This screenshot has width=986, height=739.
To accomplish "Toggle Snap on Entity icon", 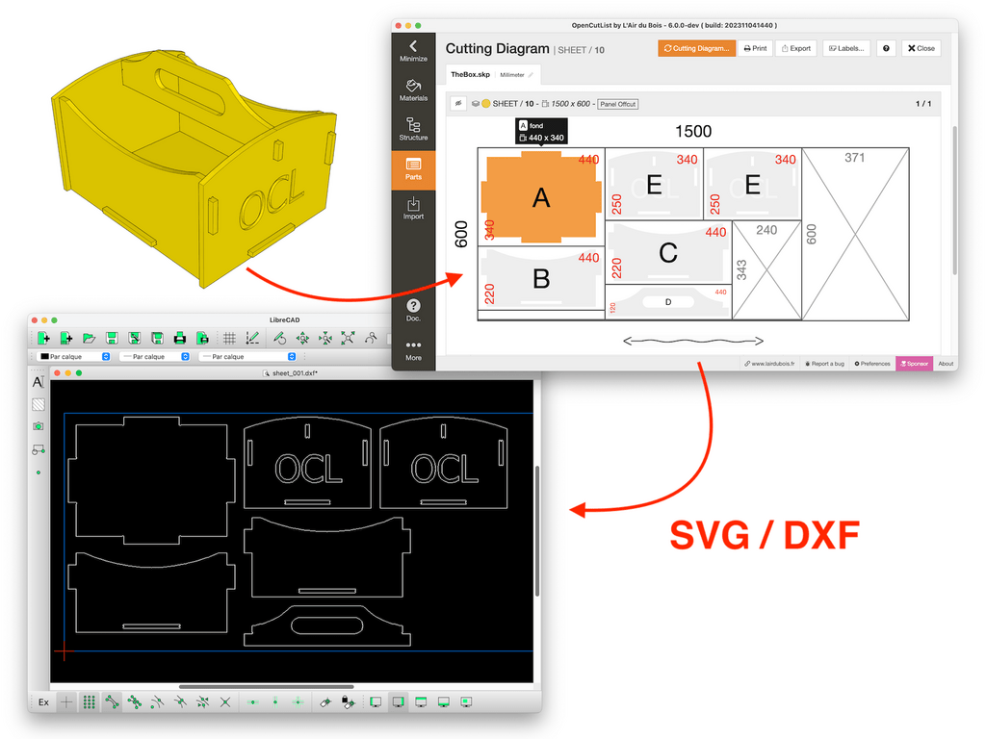I will (x=135, y=701).
